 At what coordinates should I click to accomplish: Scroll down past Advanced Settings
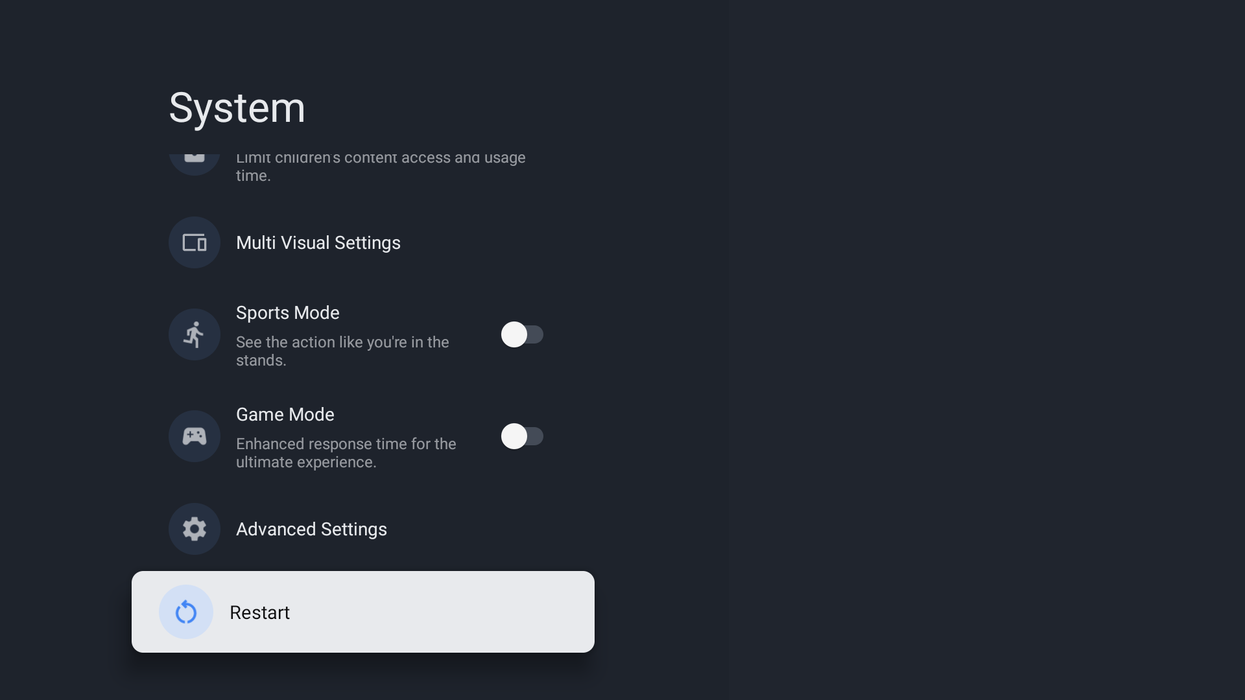(362, 612)
